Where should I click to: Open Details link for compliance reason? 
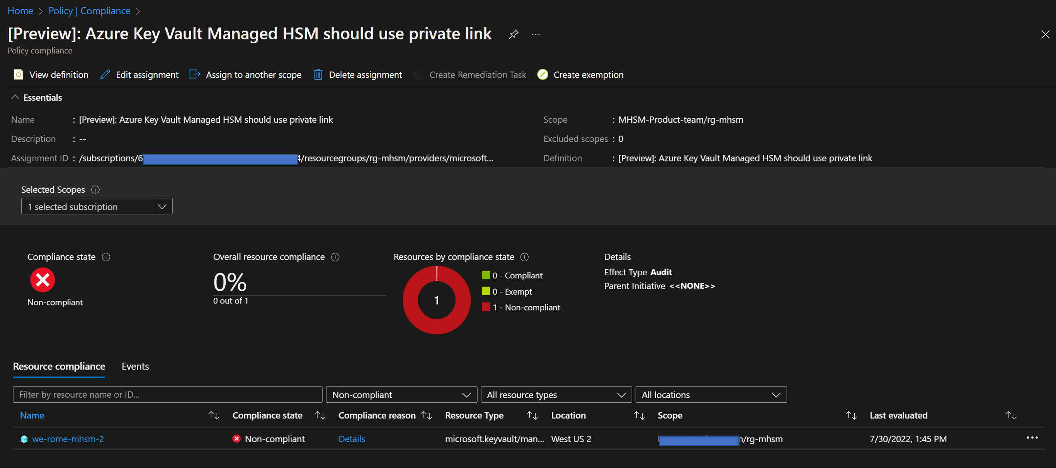coord(351,439)
